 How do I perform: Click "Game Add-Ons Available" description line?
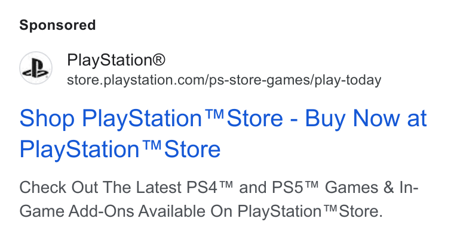112,211
